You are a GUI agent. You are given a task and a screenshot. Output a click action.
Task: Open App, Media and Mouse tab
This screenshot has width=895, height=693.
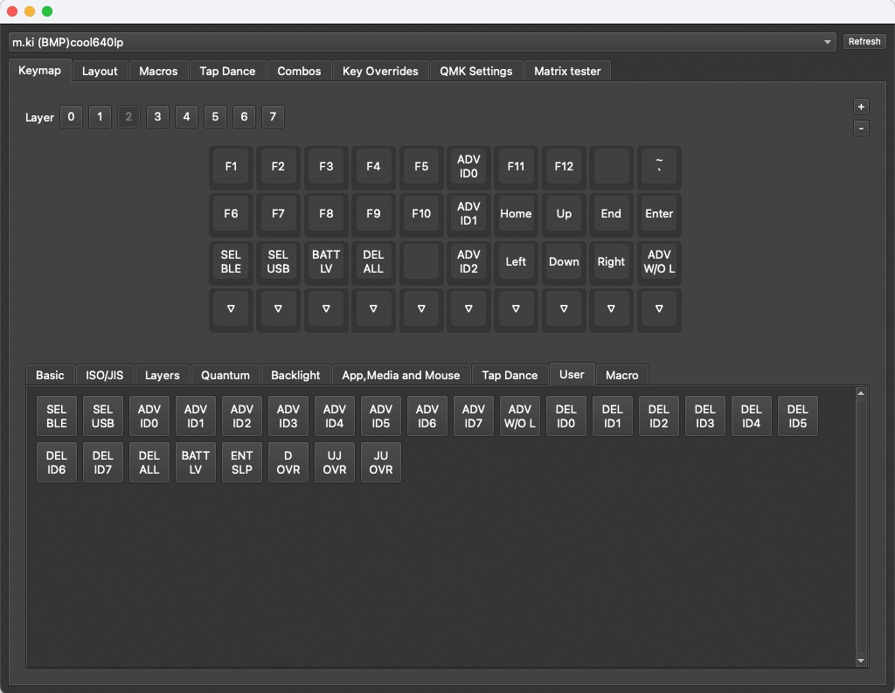tap(400, 375)
